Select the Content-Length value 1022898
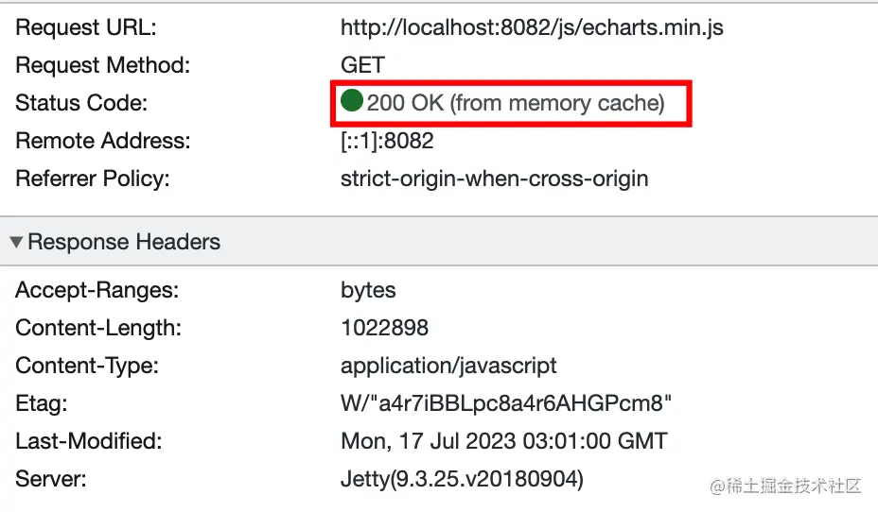The image size is (878, 512). (x=384, y=328)
